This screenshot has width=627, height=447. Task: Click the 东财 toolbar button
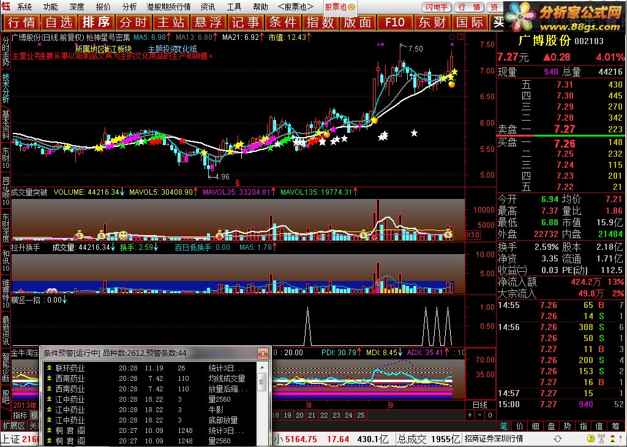[x=432, y=23]
